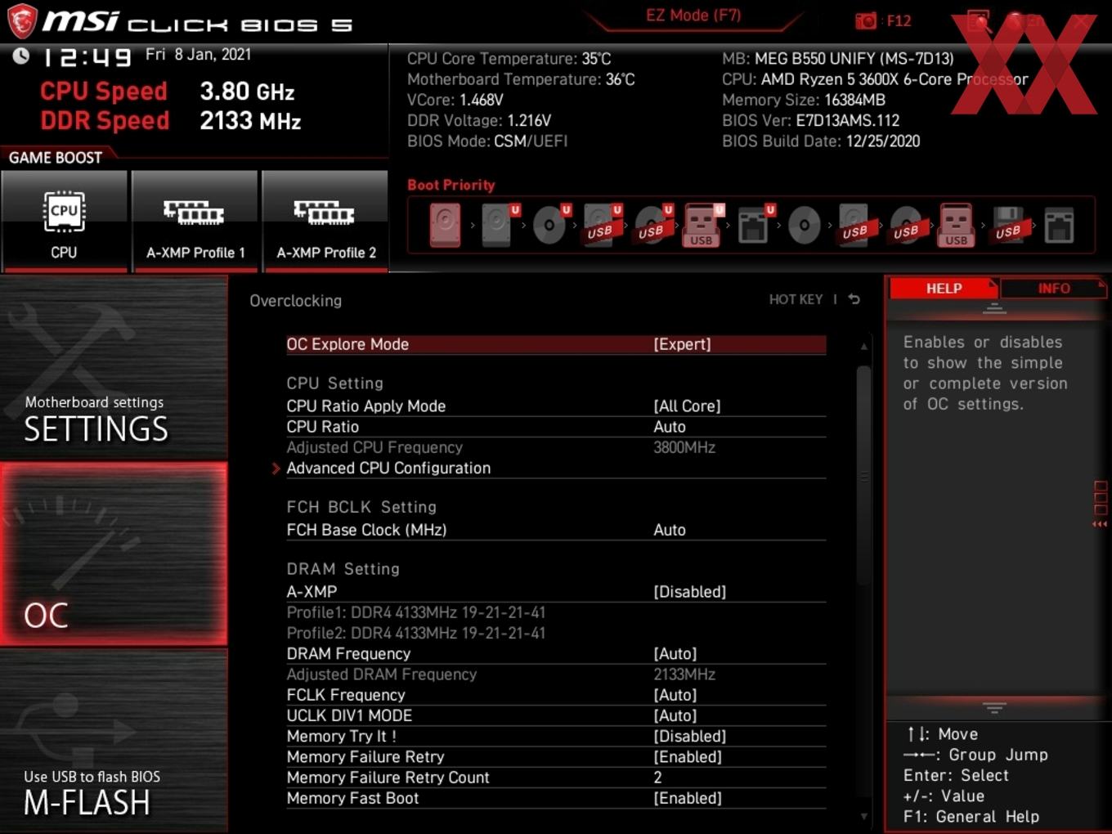
Task: Expand Advanced CPU Configuration submenu
Action: coord(556,469)
